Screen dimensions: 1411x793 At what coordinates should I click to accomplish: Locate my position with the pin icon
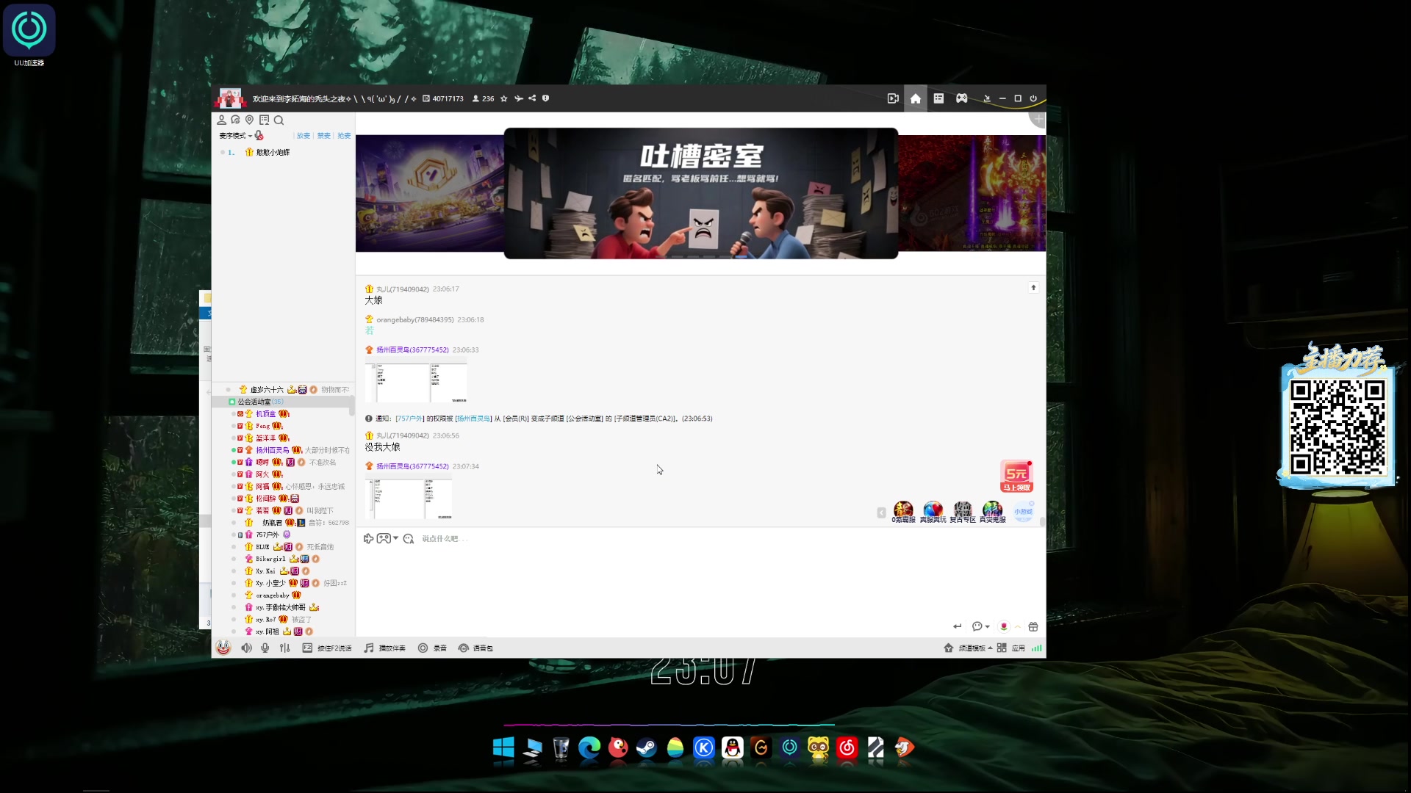249,120
